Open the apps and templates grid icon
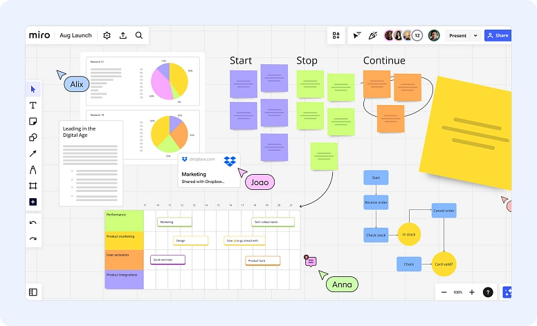Image resolution: width=537 pixels, height=326 pixels. point(336,35)
